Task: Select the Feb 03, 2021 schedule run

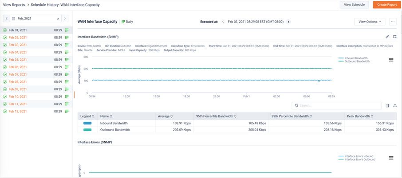Action: 36,45
